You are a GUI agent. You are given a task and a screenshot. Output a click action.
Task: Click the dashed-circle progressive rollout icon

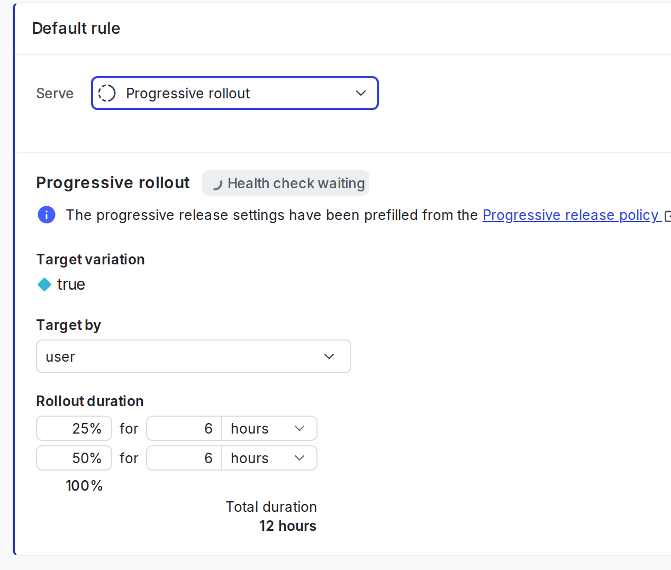coord(106,93)
